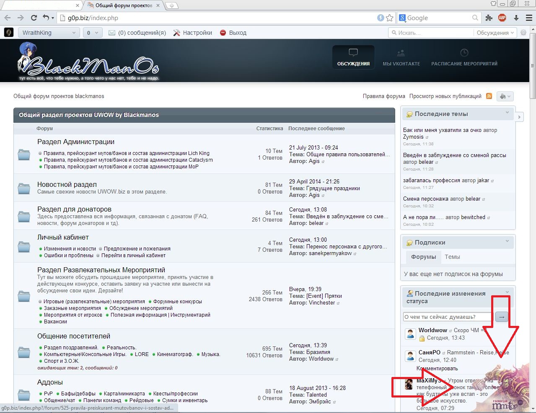
Task: Open the AdBlock Plus extension icon
Action: (502, 18)
